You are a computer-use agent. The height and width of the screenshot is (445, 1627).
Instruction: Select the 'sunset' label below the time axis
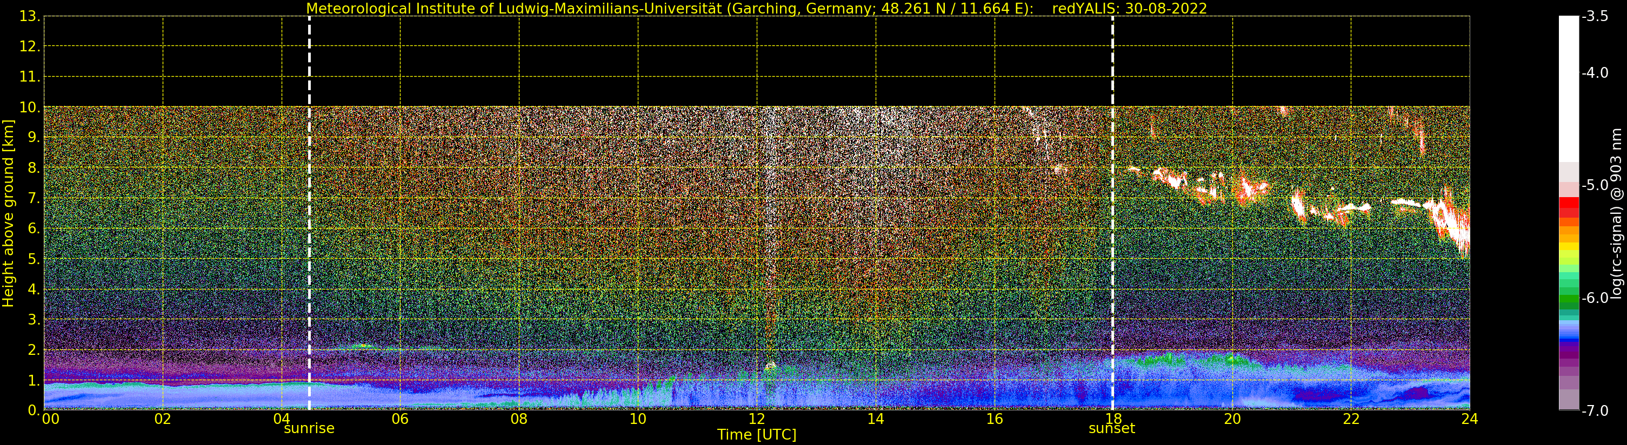point(1112,429)
